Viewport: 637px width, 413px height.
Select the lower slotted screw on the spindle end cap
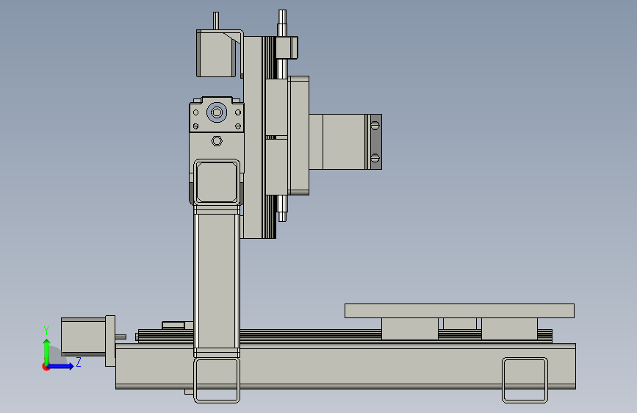pyautogui.click(x=375, y=158)
